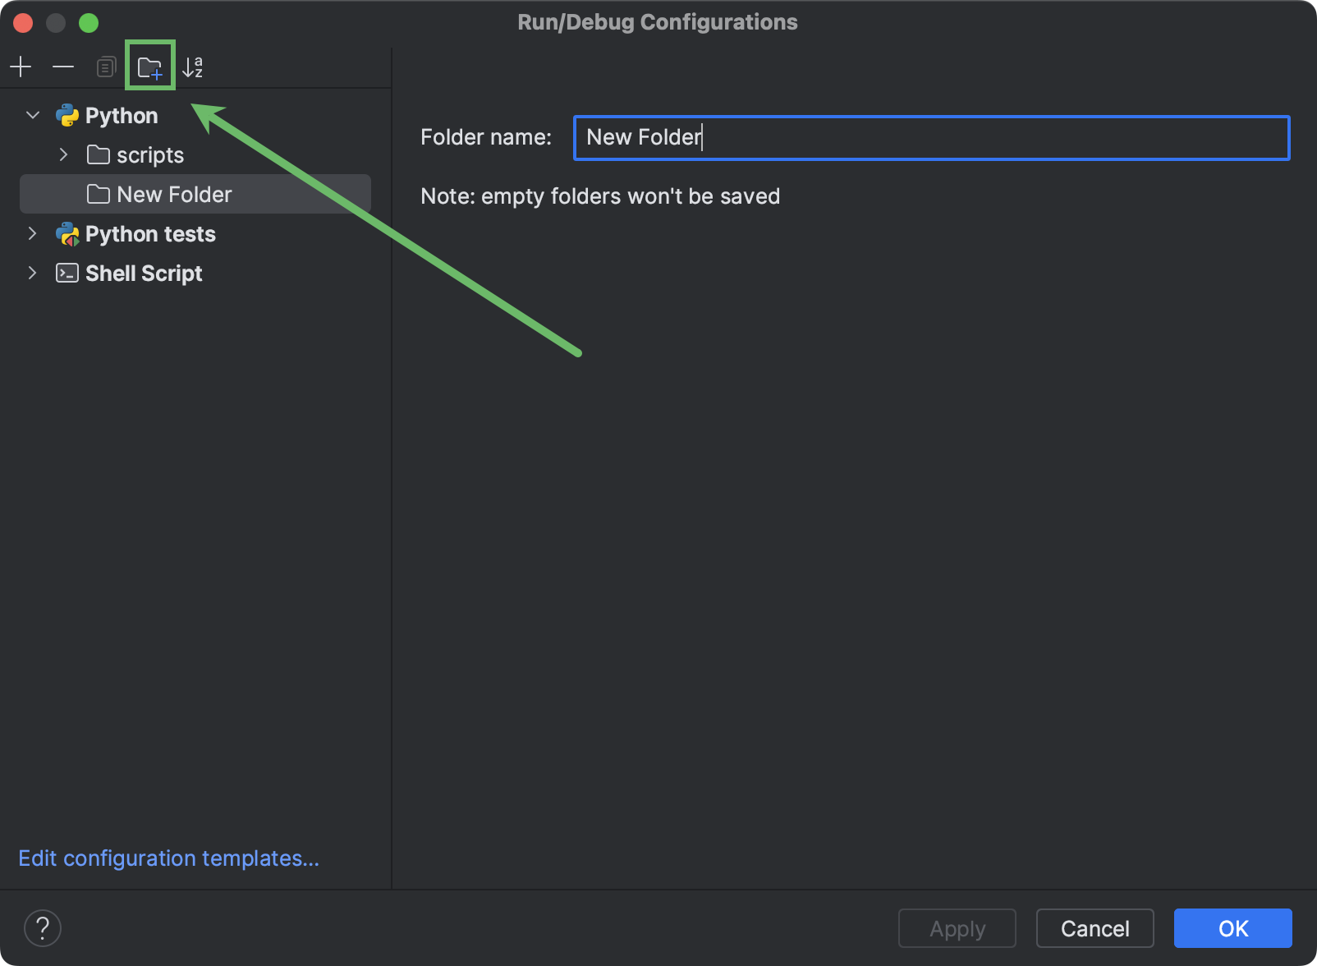
Task: Click the Sort Configurations alphabetically icon
Action: coord(194,67)
